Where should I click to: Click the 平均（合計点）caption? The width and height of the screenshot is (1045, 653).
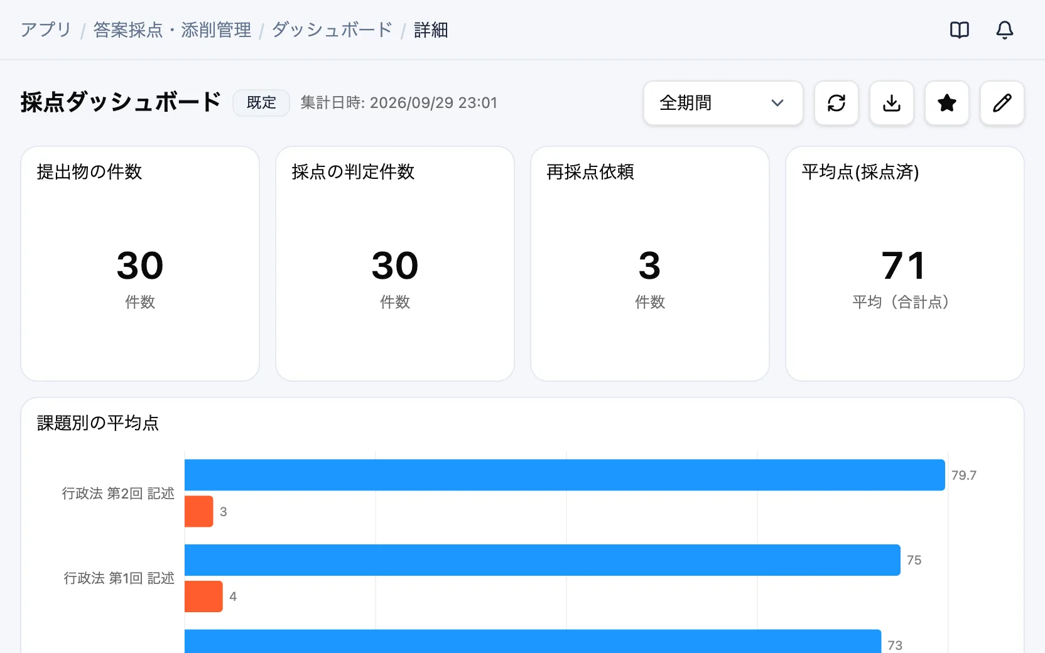pos(901,302)
